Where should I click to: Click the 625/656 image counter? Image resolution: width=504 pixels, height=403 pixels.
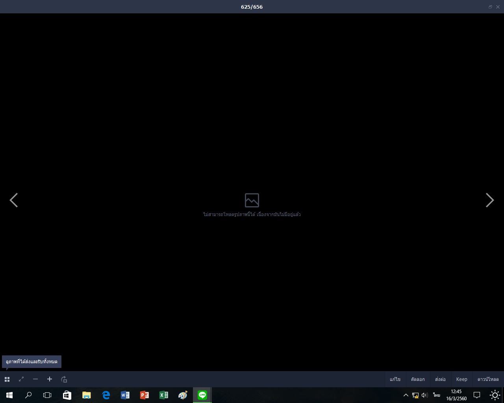coord(252,7)
